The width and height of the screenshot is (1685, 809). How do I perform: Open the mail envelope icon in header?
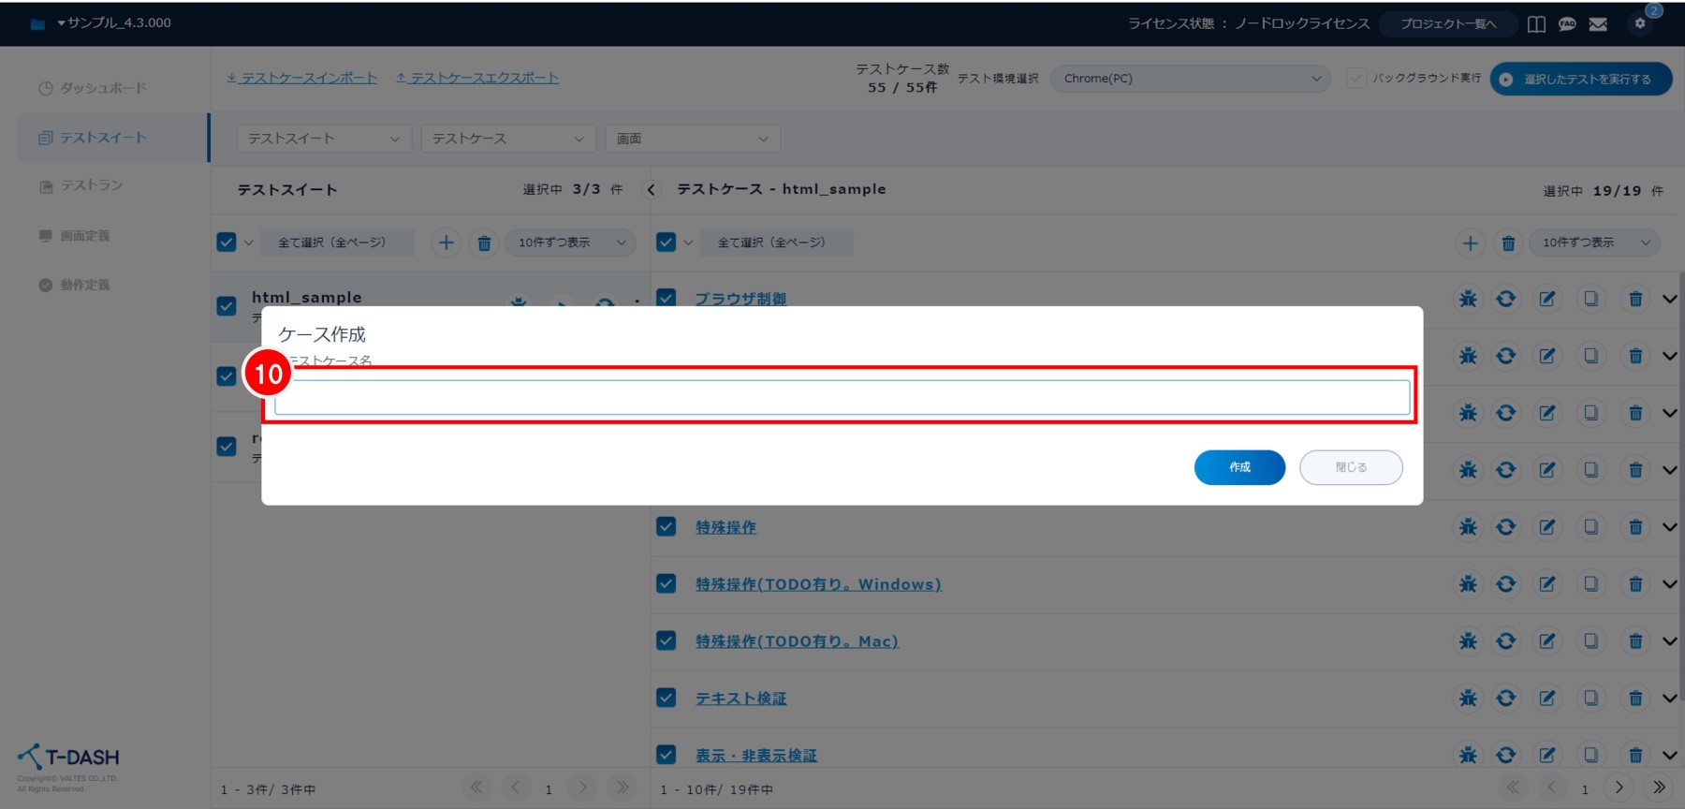1598,24
